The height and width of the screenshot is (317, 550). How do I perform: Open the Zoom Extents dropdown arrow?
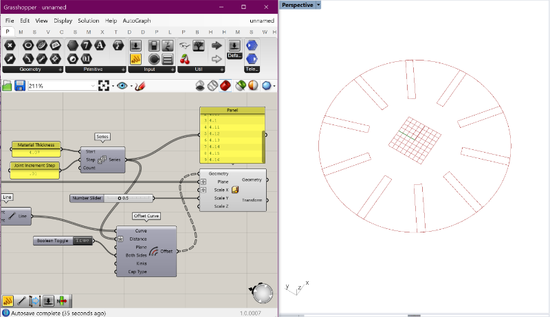pos(113,86)
